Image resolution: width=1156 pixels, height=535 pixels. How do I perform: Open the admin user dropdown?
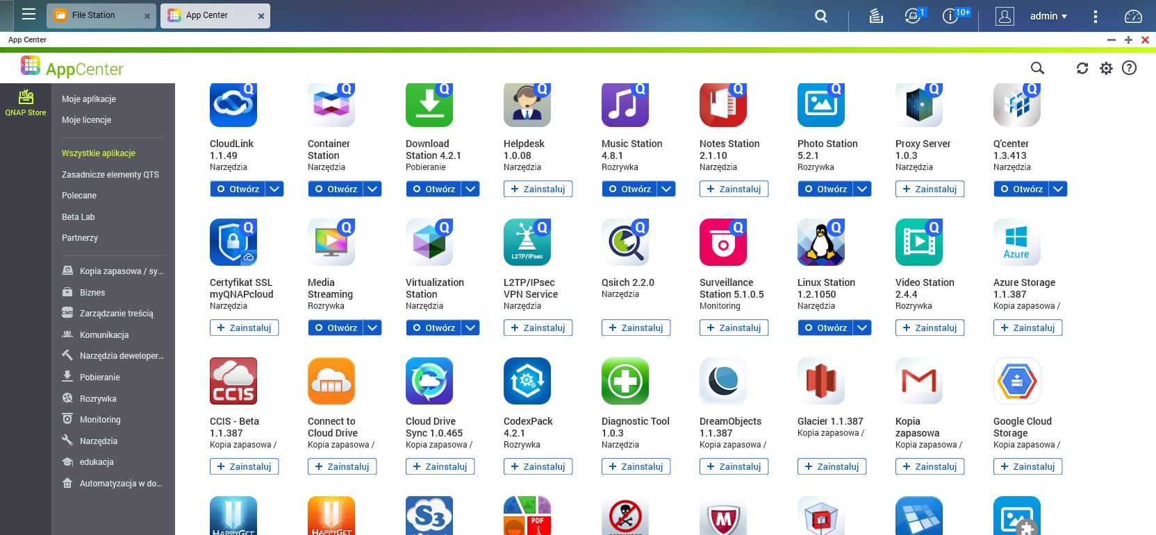(x=1048, y=16)
